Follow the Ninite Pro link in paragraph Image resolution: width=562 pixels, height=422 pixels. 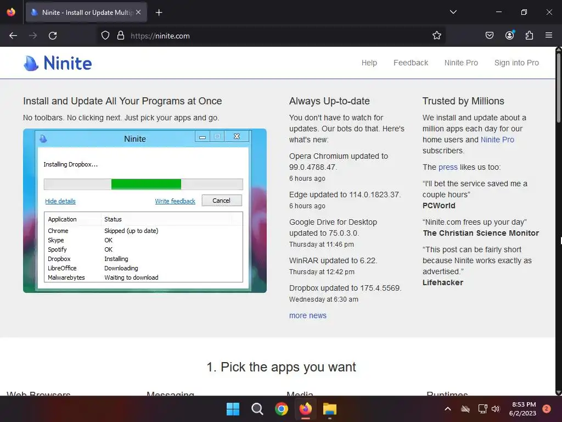point(497,140)
